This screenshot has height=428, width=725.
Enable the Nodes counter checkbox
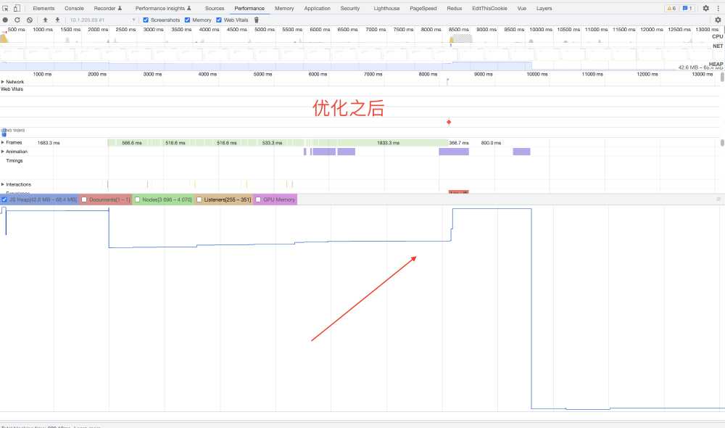coord(137,199)
